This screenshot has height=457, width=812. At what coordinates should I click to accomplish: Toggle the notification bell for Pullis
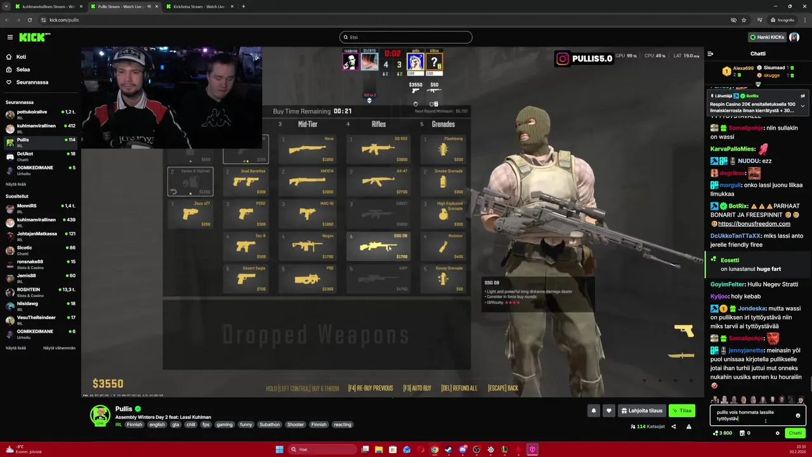(x=594, y=411)
